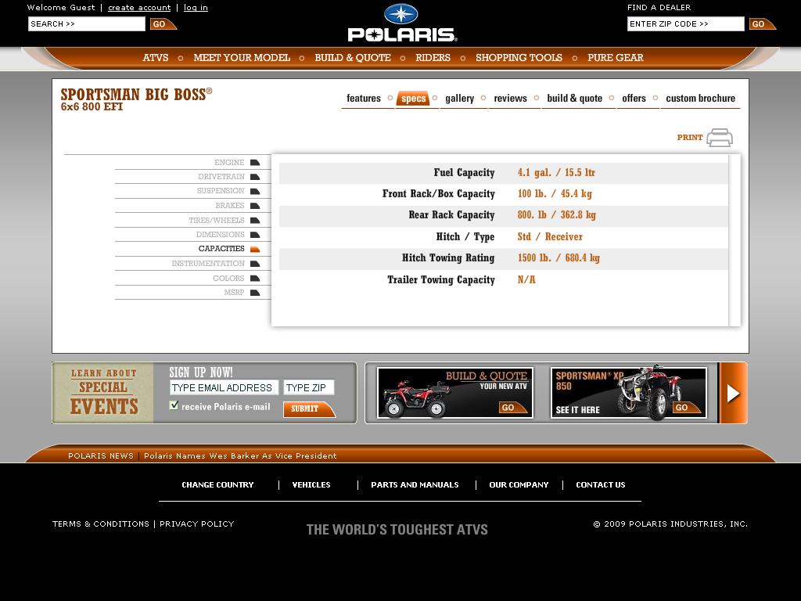Click the create account link
The width and height of the screenshot is (801, 601).
[x=139, y=8]
